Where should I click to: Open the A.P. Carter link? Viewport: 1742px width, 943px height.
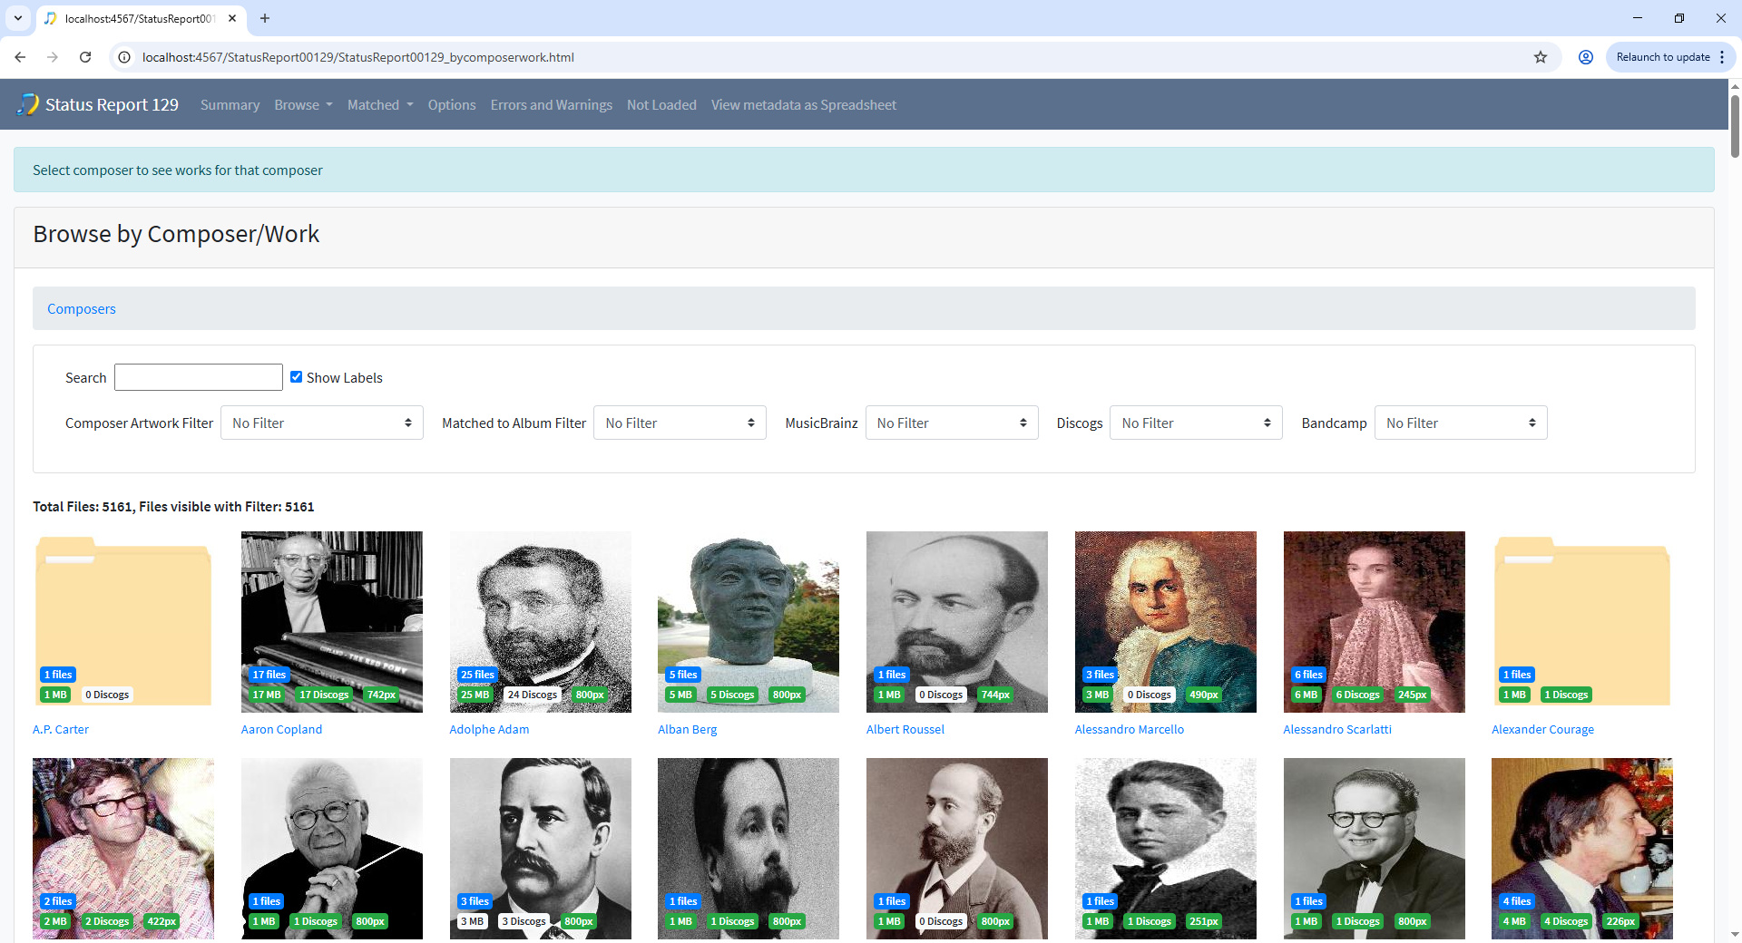[x=61, y=729]
